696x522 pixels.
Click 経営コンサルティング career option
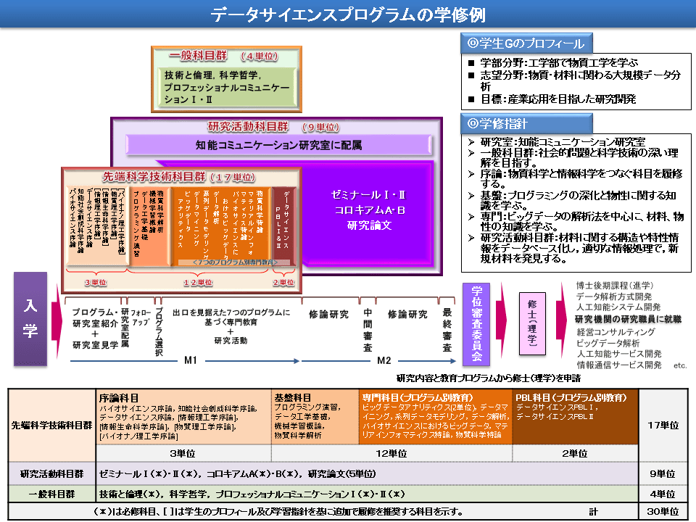tap(616, 332)
